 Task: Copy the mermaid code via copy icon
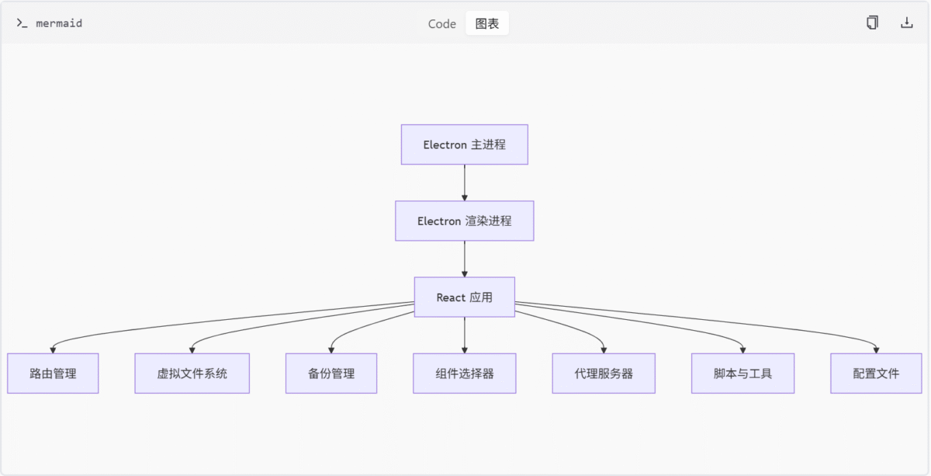(x=872, y=23)
